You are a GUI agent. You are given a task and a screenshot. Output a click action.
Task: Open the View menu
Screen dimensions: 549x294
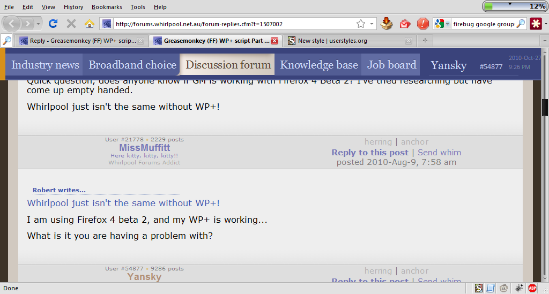(48, 7)
